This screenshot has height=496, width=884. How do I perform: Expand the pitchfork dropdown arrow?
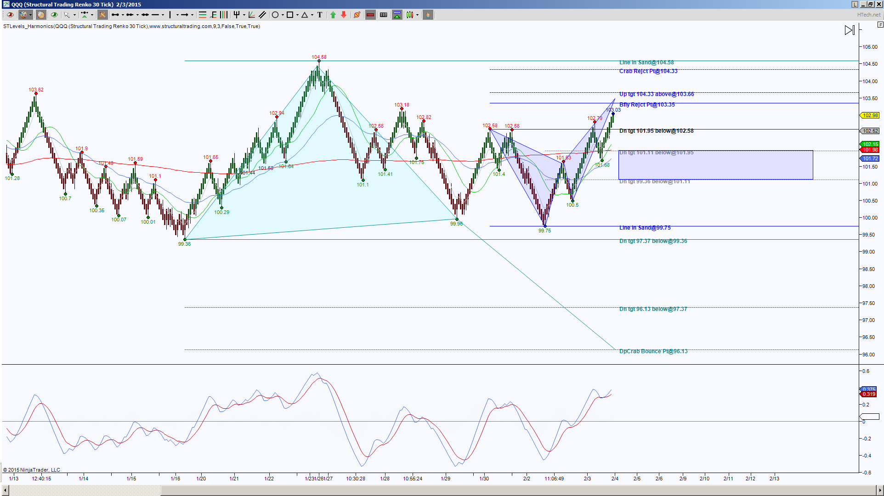244,15
